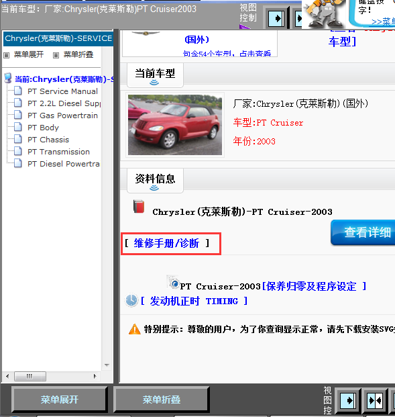The height and width of the screenshot is (417, 395).
Task: Click bottom view-control right arrow button
Action: click(x=348, y=400)
